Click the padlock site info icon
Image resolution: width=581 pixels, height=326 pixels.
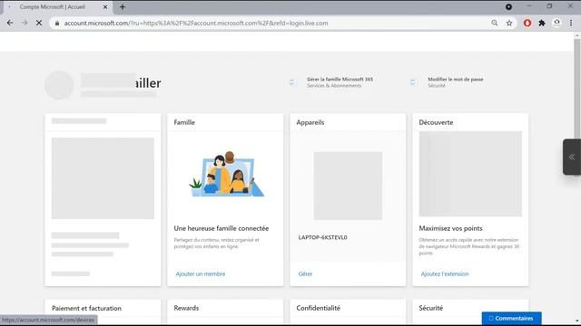coord(56,23)
